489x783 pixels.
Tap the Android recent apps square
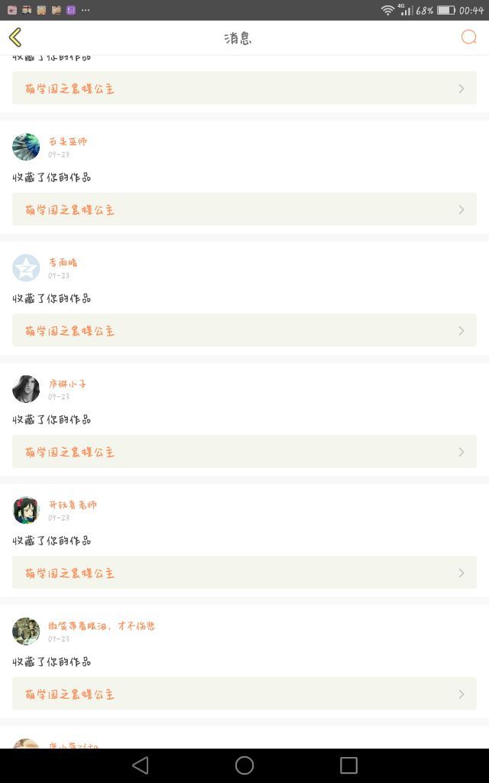click(348, 765)
